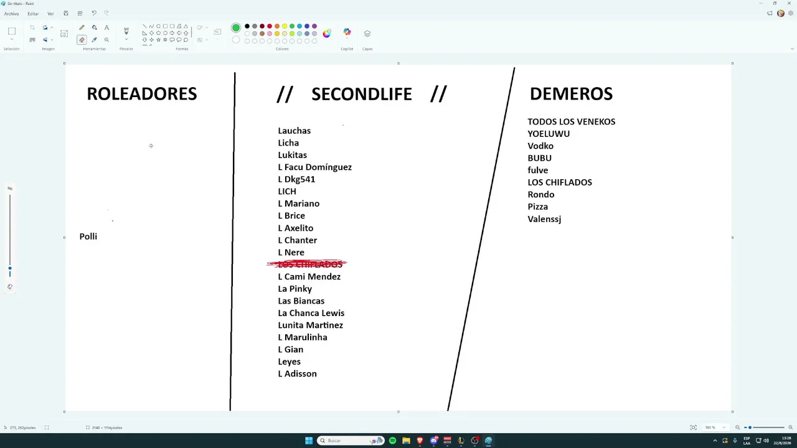Expand the Flip options dropdown arrow
This screenshot has width=797, height=448.
pos(52,40)
